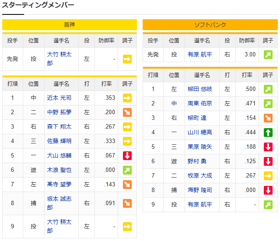Click the green rising arrow for 周東 佑京
Screen dimensions: 280x241
[x=268, y=104]
